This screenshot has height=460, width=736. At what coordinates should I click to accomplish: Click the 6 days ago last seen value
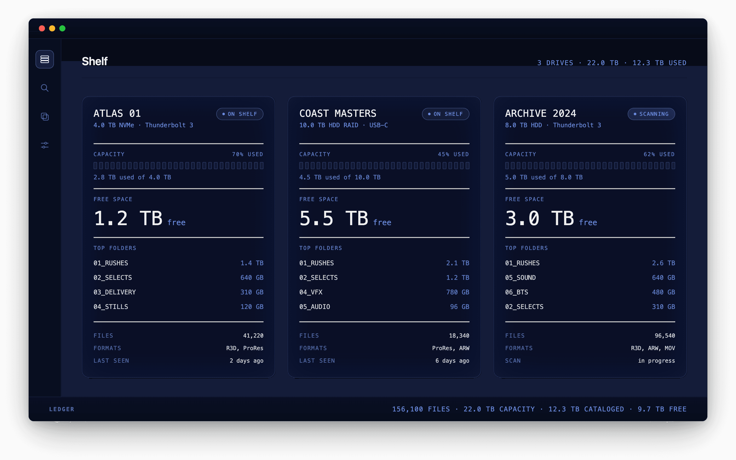[x=452, y=361]
